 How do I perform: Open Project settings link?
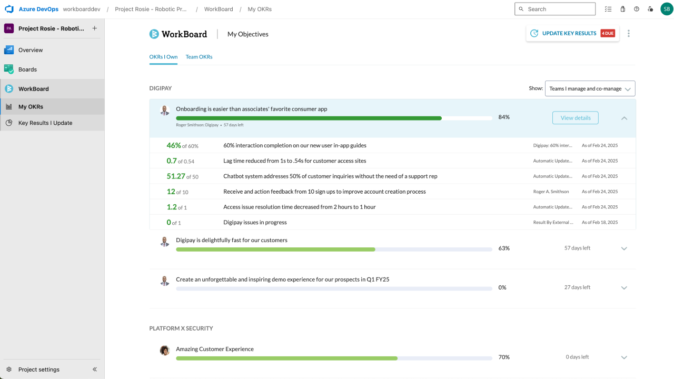tap(39, 370)
